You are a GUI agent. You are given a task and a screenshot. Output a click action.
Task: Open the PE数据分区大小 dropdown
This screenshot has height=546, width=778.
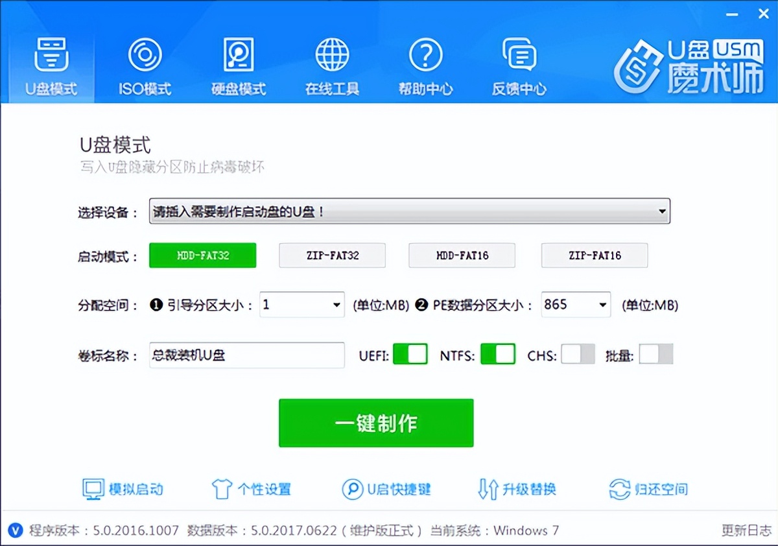(x=603, y=304)
